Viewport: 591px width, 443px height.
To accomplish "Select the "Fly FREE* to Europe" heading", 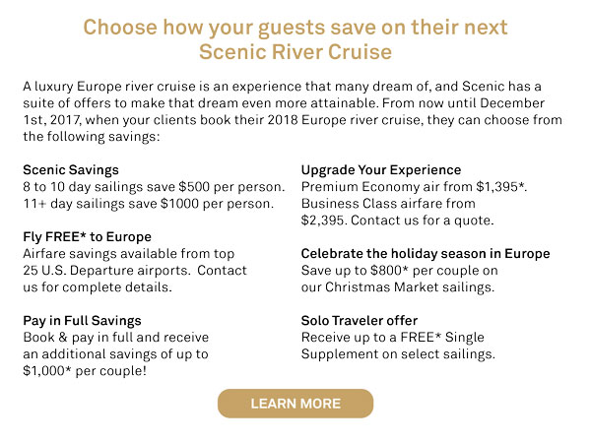I will click(x=87, y=237).
